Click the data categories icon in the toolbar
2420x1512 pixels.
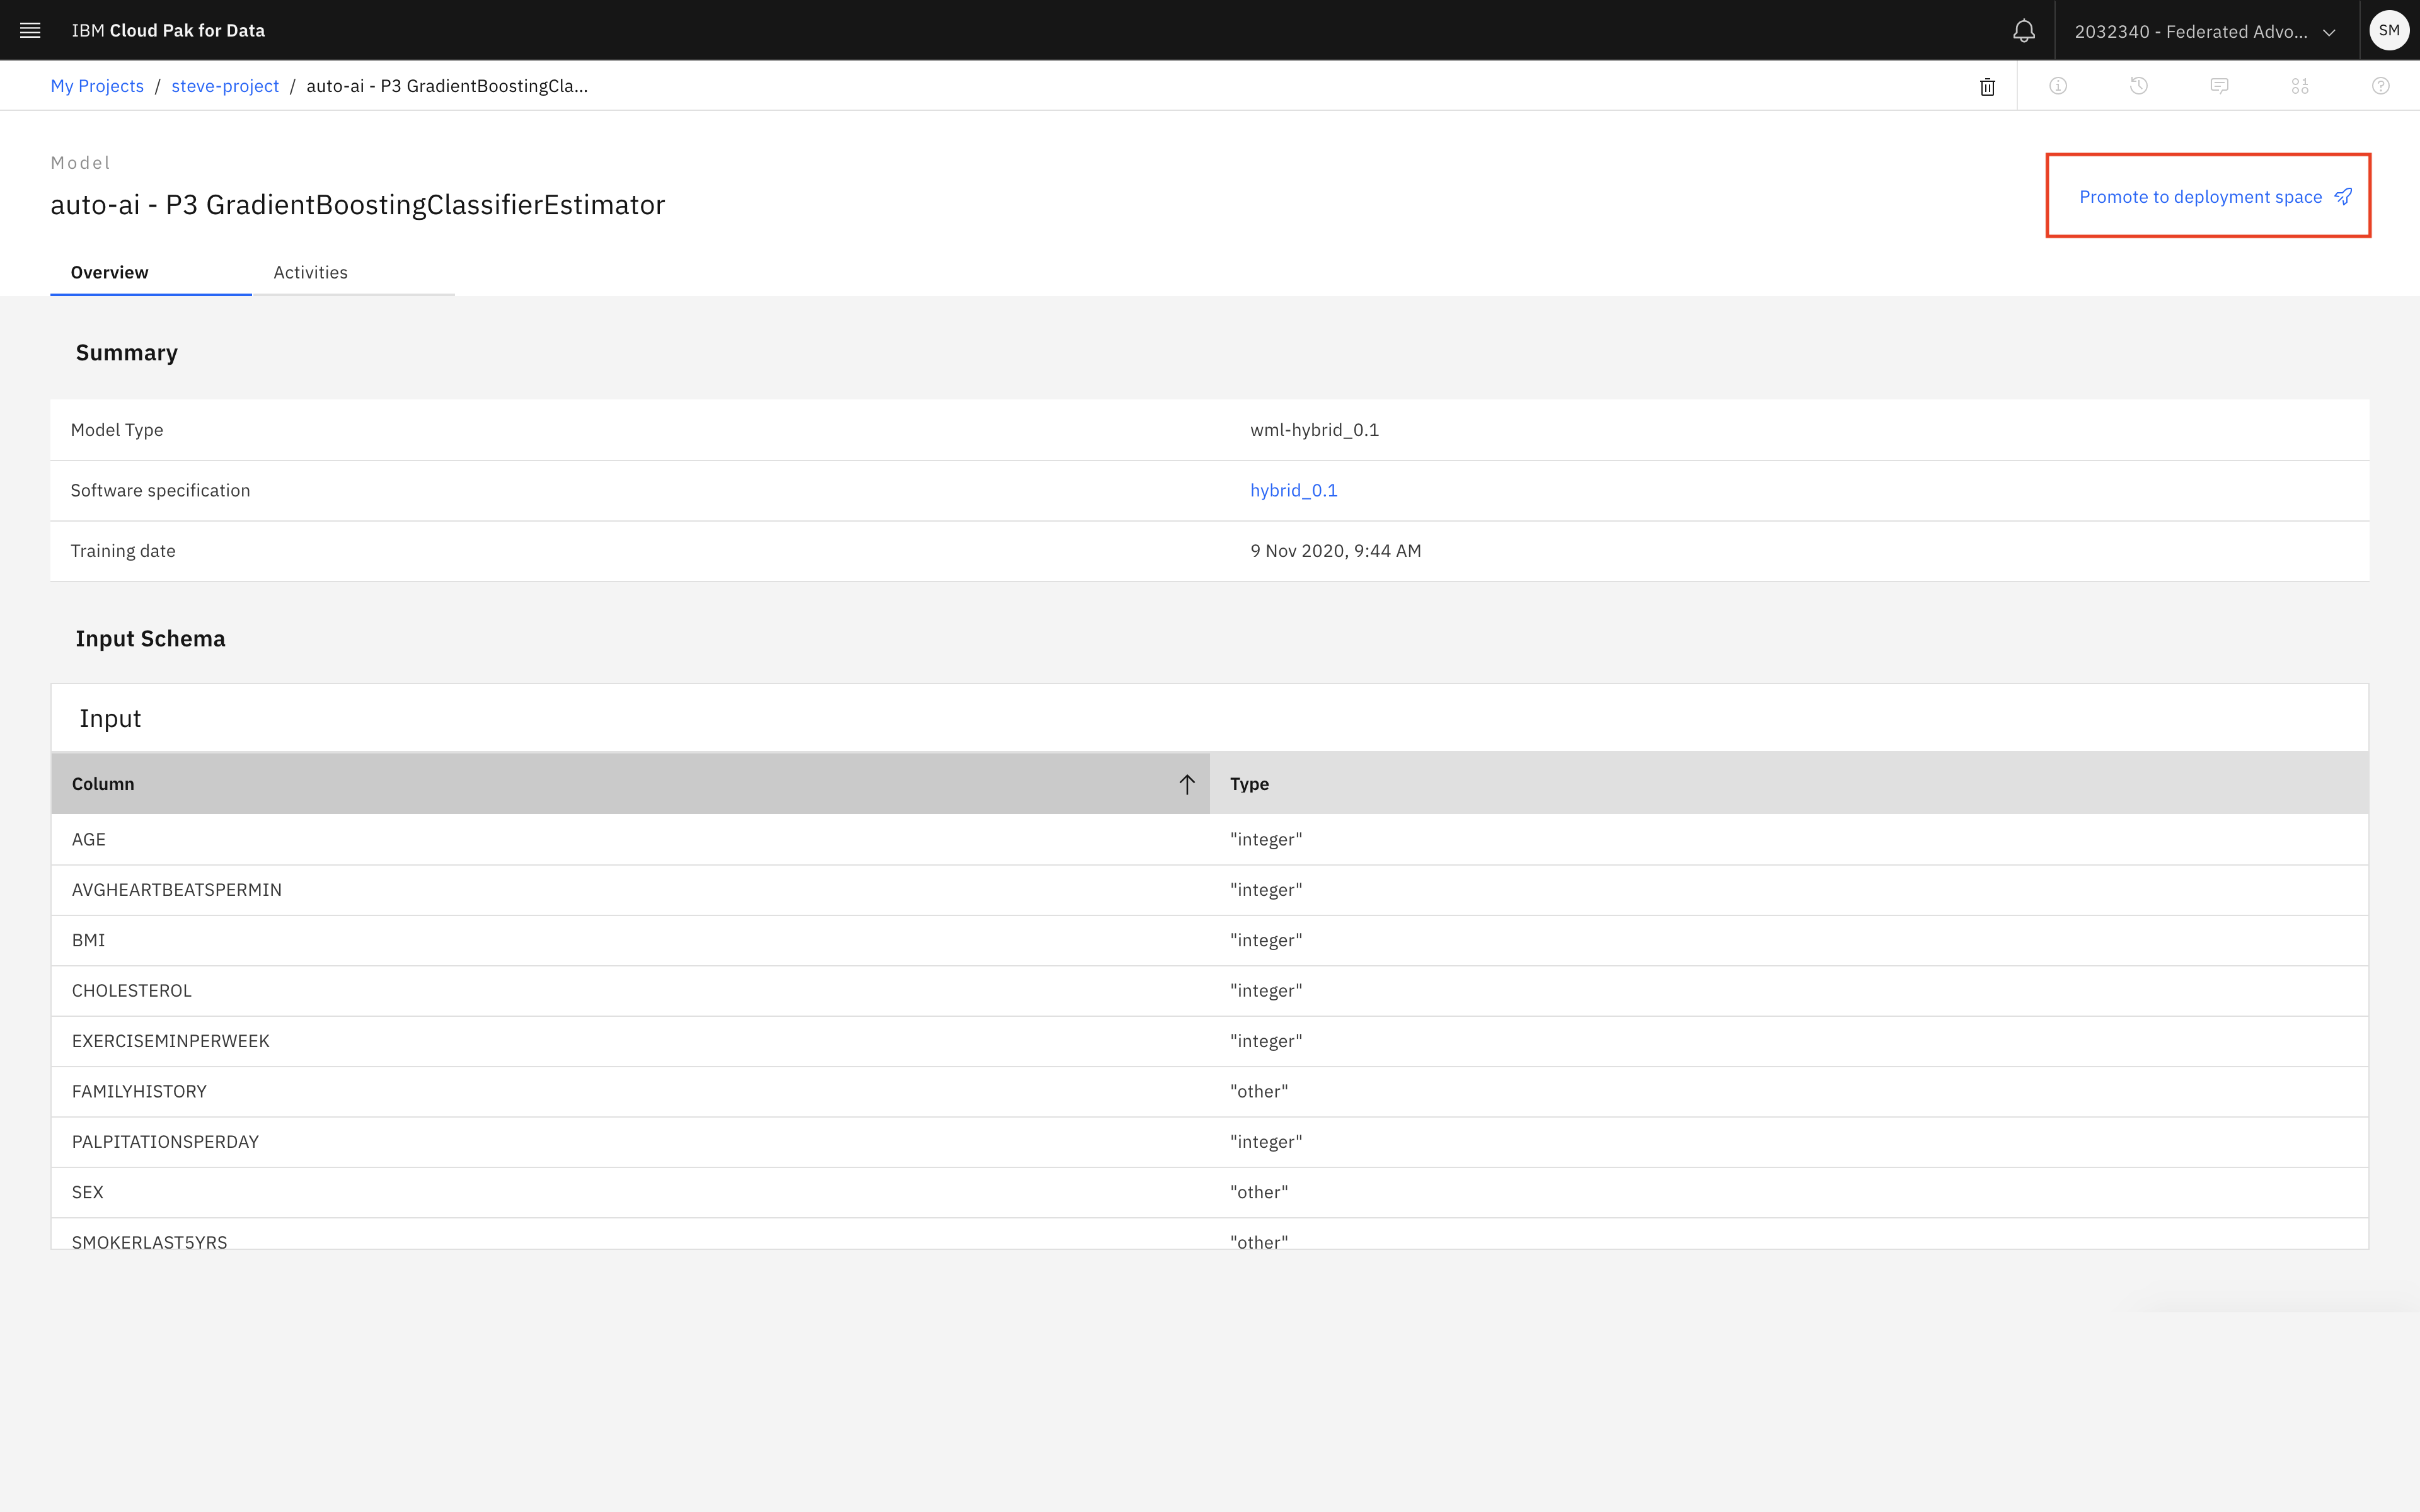(2300, 86)
